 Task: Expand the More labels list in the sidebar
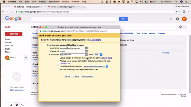(8, 52)
